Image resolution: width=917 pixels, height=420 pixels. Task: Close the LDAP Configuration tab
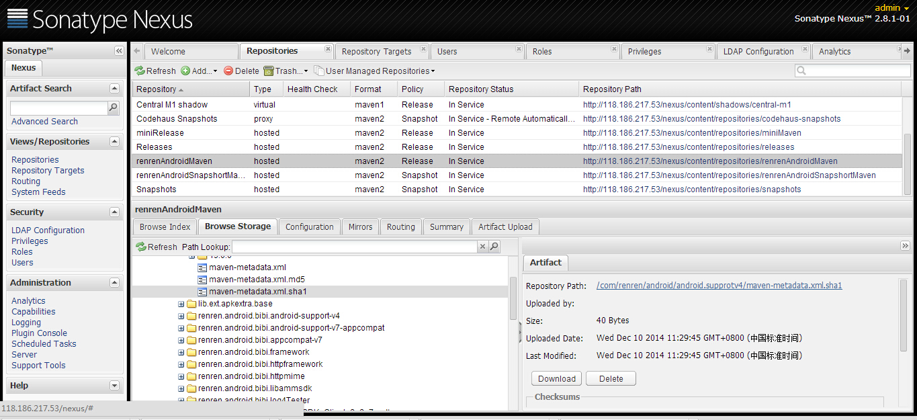tap(805, 49)
